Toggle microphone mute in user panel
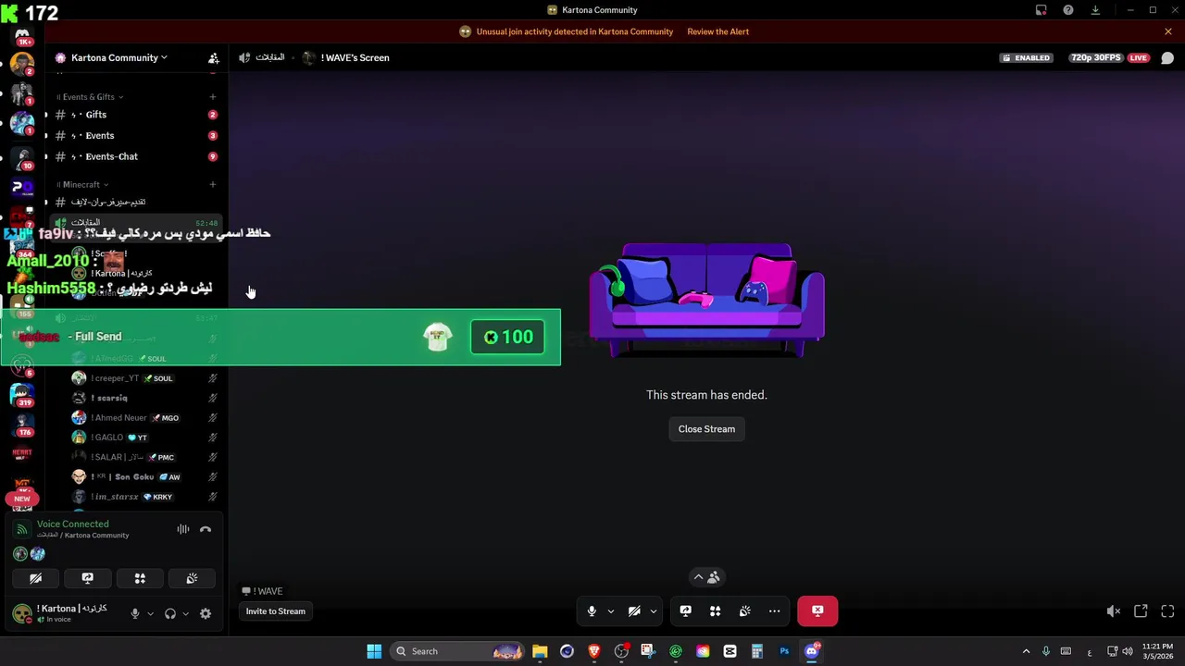The height and width of the screenshot is (666, 1185). 135,613
